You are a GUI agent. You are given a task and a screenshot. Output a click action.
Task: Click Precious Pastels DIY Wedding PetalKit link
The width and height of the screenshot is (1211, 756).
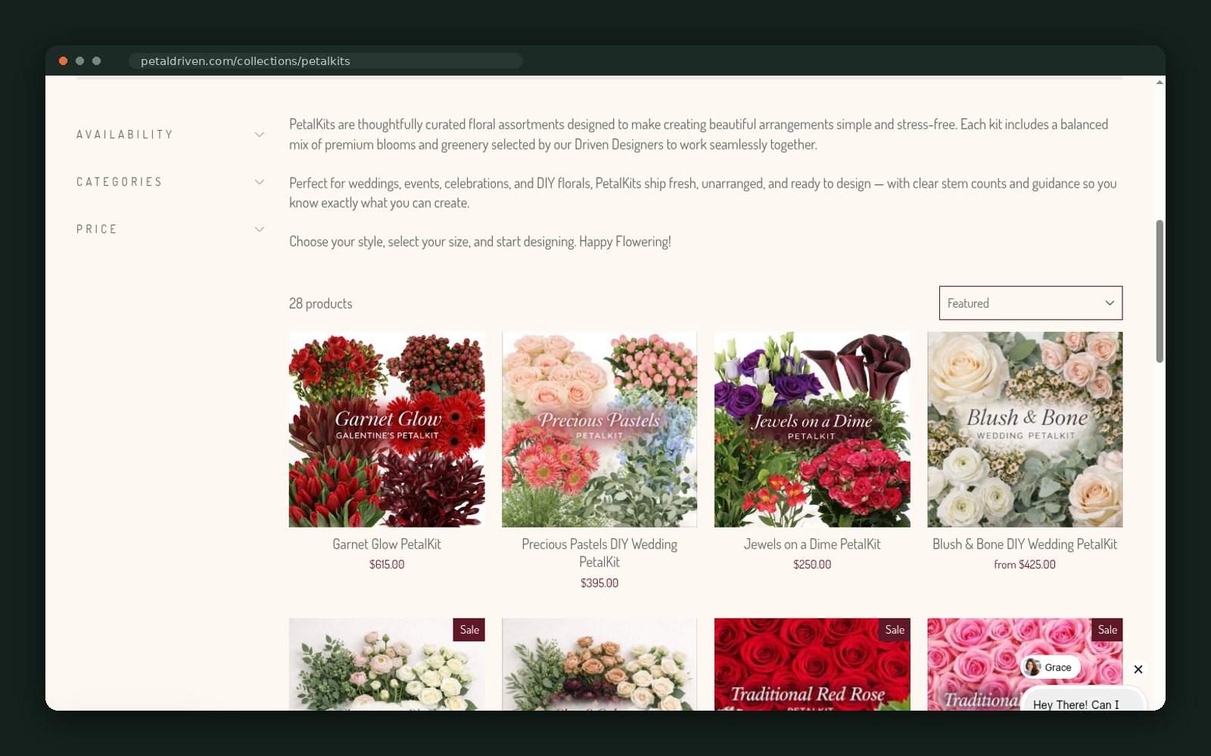click(599, 553)
